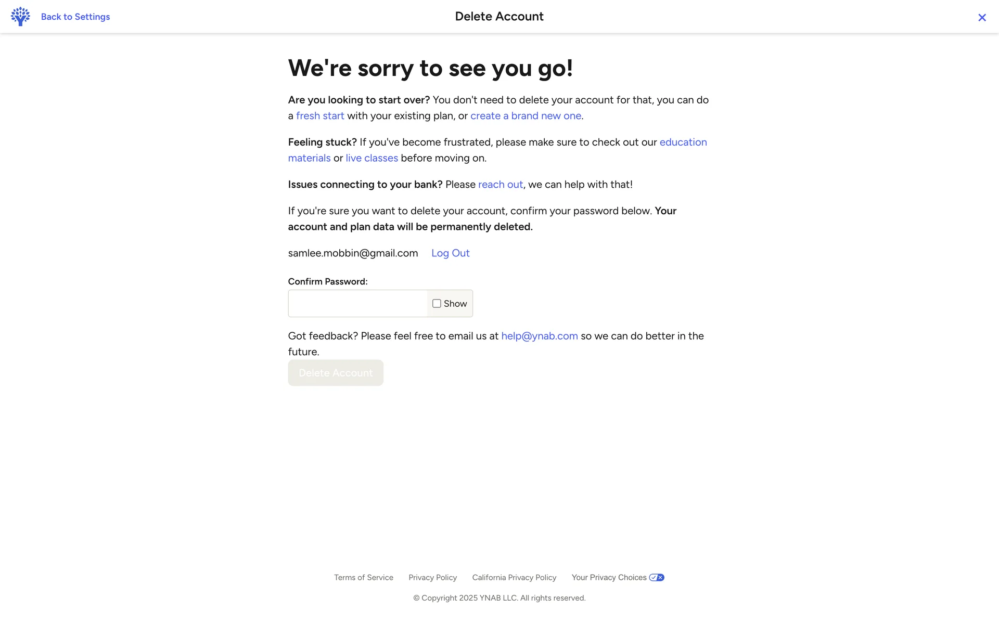The height and width of the screenshot is (624, 999).
Task: Click the reach out link
Action: pyautogui.click(x=500, y=185)
